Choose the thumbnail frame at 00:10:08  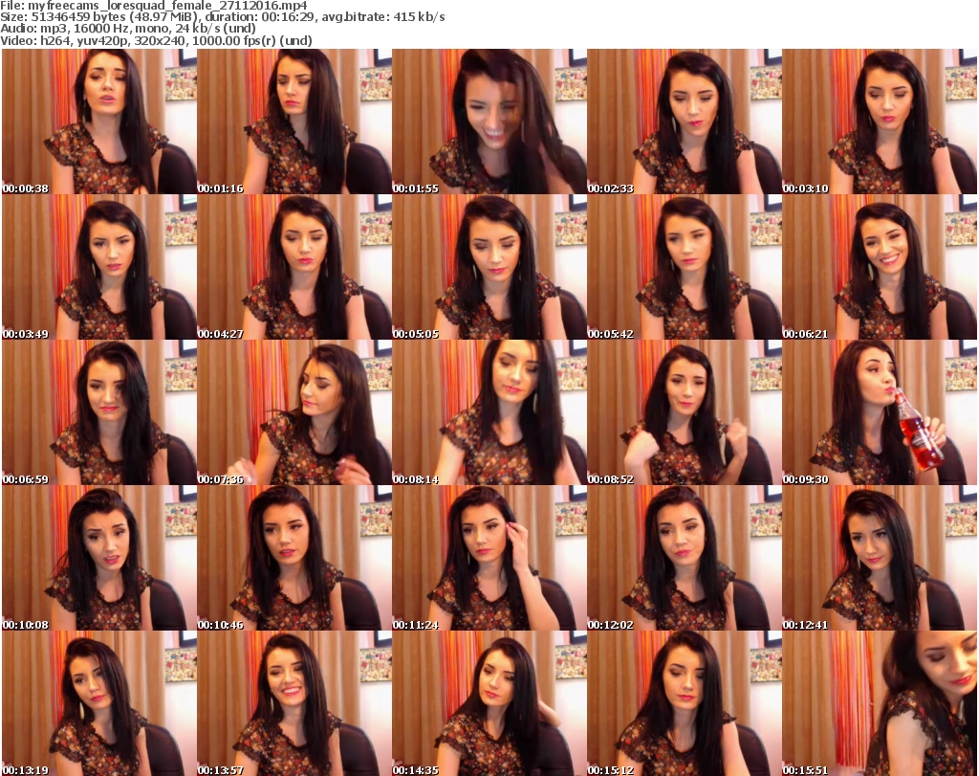(99, 558)
